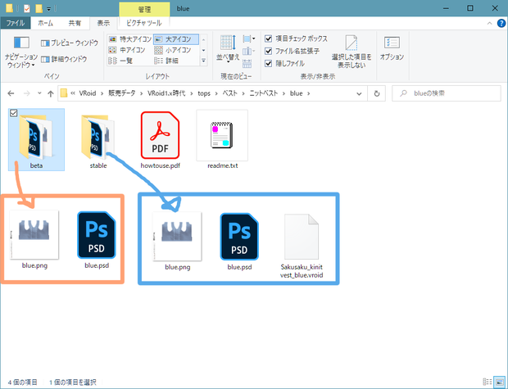
Task: Go up one folder level arrow
Action: coord(50,93)
